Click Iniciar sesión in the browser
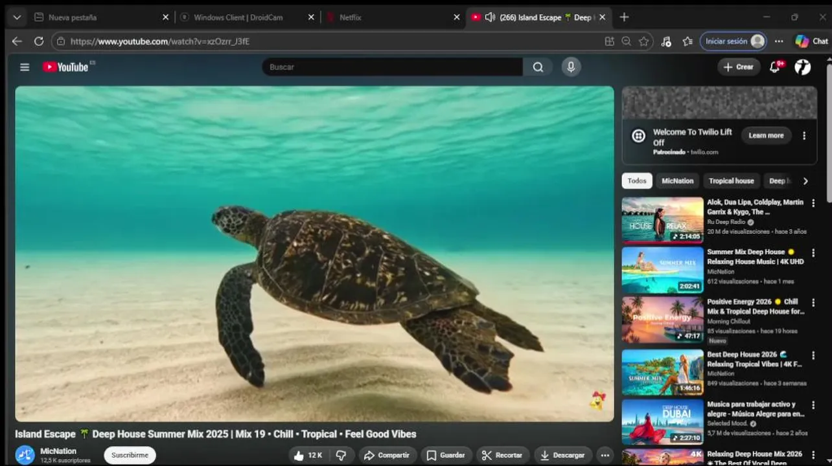Viewport: 832px width, 466px height. pos(733,41)
